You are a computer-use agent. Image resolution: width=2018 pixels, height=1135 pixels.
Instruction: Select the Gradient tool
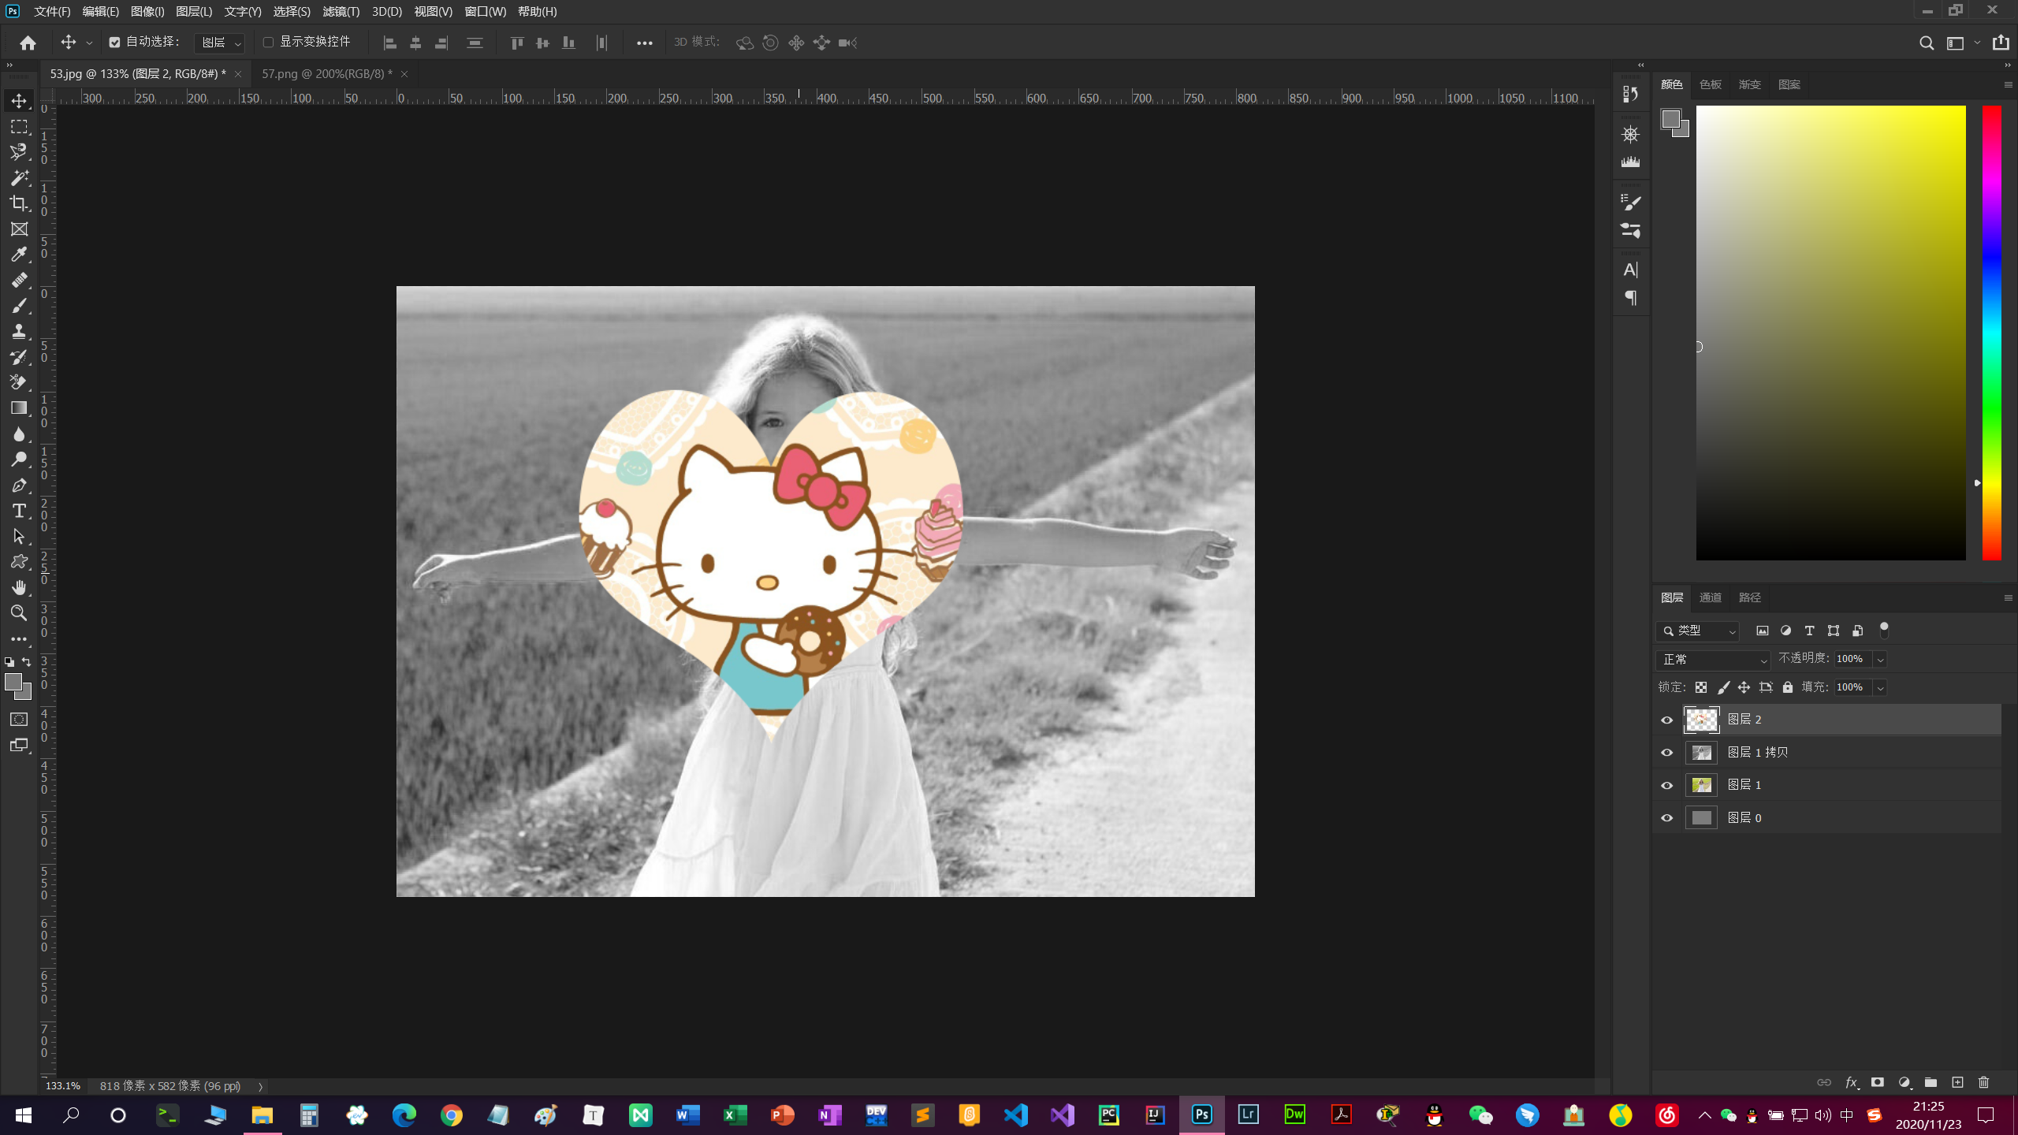click(x=19, y=408)
